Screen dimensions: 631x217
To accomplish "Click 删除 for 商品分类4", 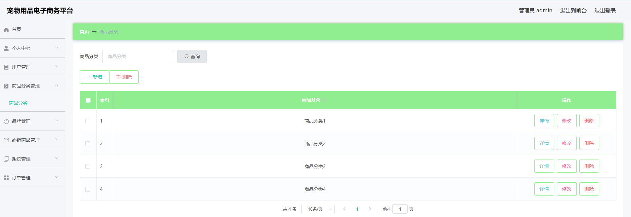I will [589, 189].
